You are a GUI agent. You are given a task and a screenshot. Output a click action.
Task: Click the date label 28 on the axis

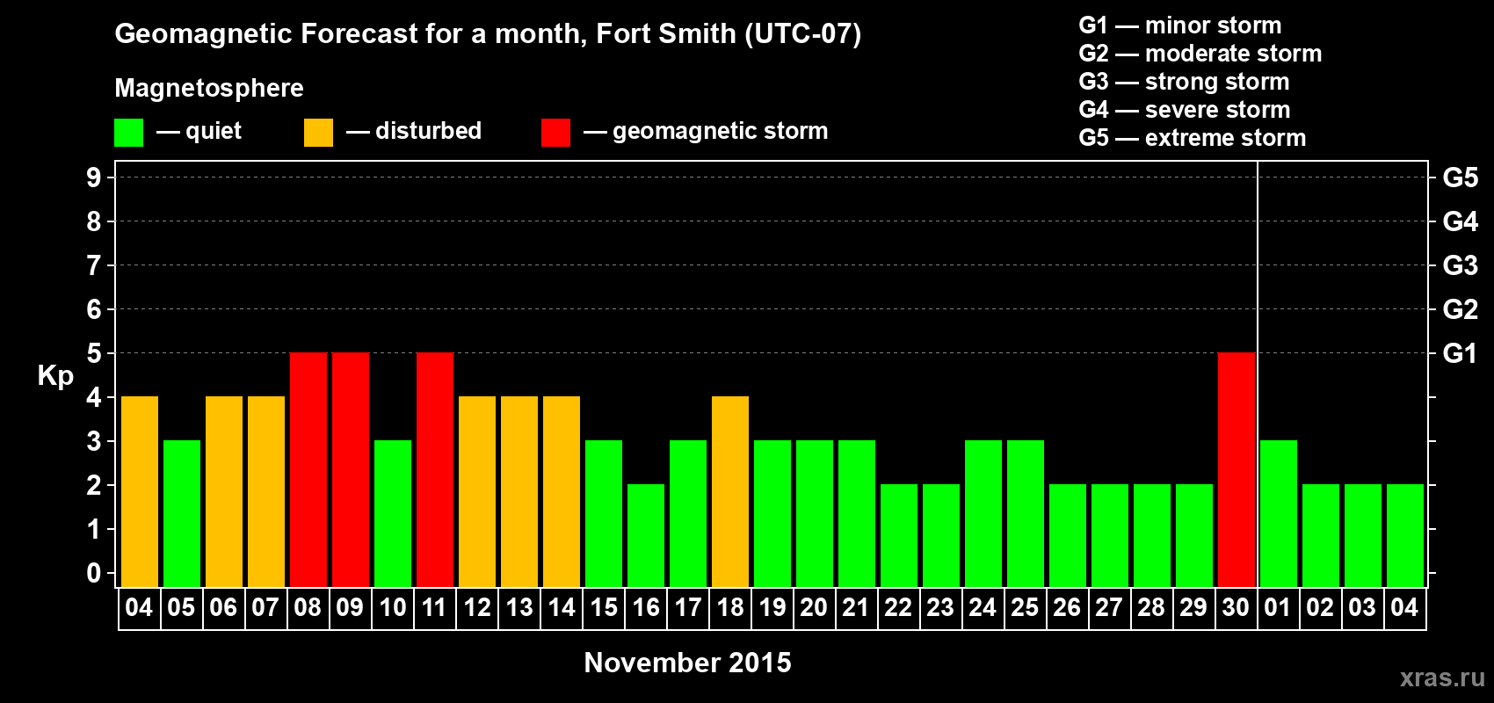tap(1151, 607)
